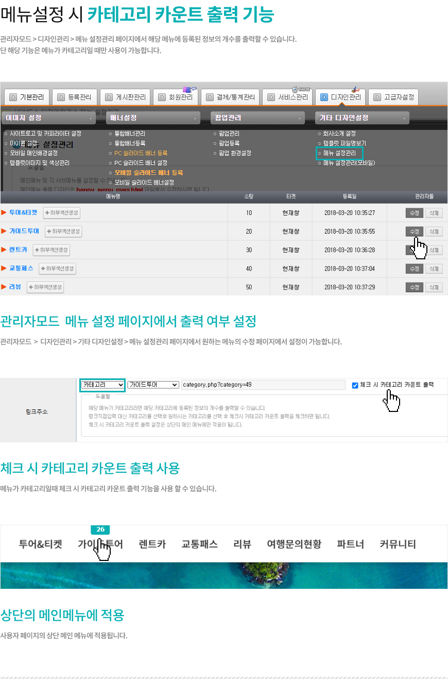This screenshot has height=679, width=448.
Task: Open the 고급자설정 tab
Action: pos(393,97)
